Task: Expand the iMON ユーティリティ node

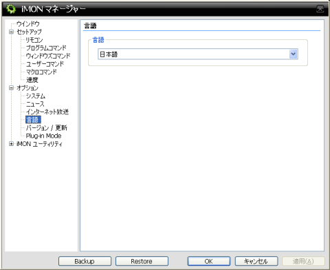Action: [11, 144]
